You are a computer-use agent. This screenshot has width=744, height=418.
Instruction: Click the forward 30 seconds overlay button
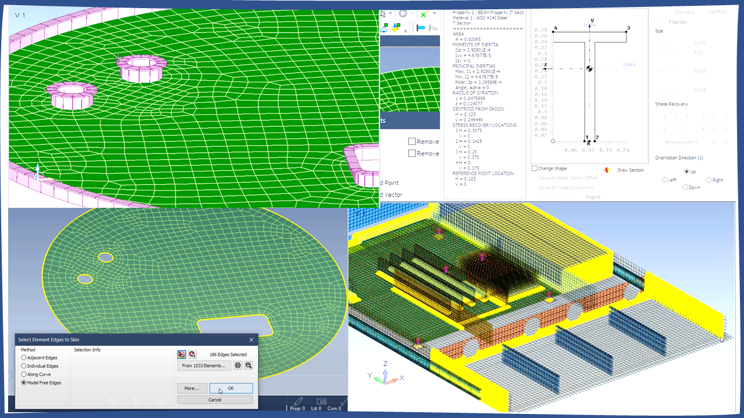pyautogui.click(x=159, y=401)
